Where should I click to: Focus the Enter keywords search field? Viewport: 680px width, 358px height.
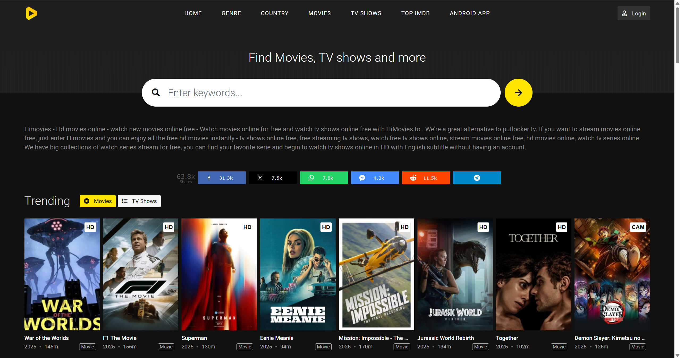(x=321, y=92)
